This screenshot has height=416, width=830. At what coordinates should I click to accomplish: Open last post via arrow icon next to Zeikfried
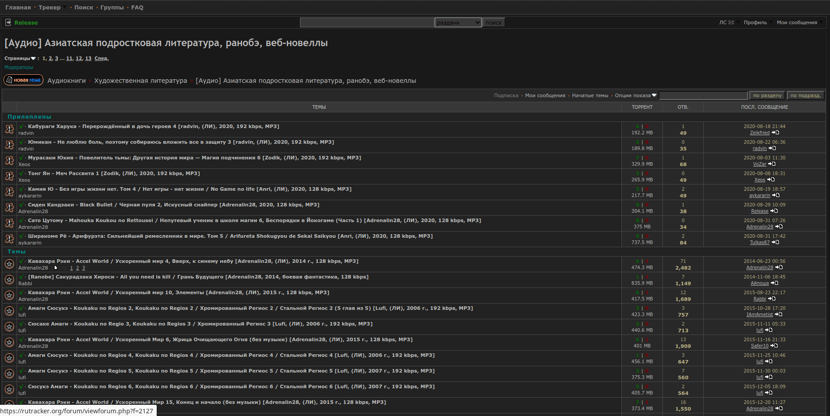point(776,133)
